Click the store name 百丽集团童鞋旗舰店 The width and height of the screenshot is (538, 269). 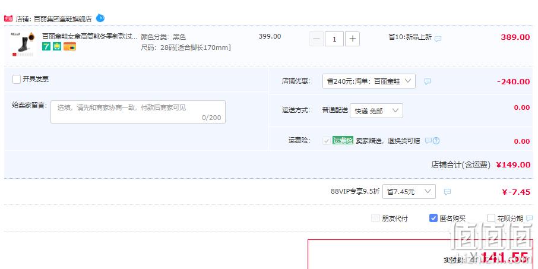63,19
